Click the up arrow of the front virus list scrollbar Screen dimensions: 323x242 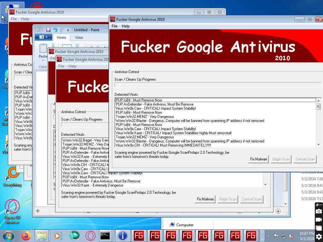tap(319, 101)
